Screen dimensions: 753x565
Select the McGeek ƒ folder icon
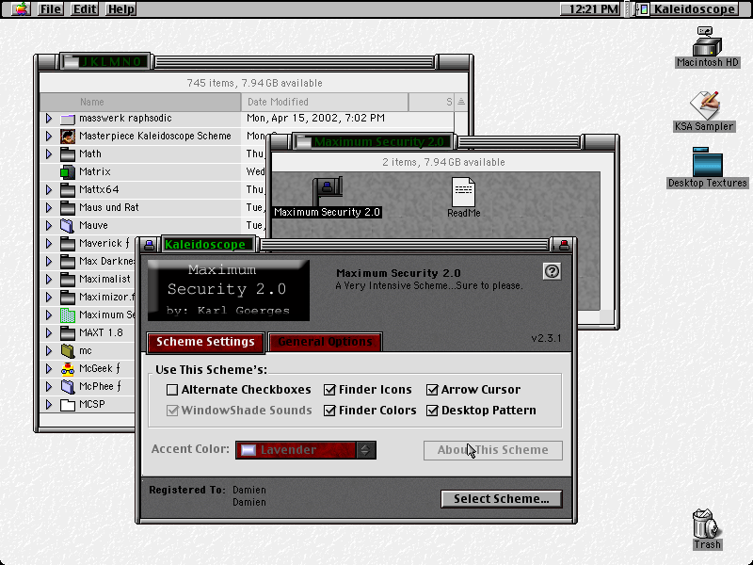pyautogui.click(x=68, y=369)
